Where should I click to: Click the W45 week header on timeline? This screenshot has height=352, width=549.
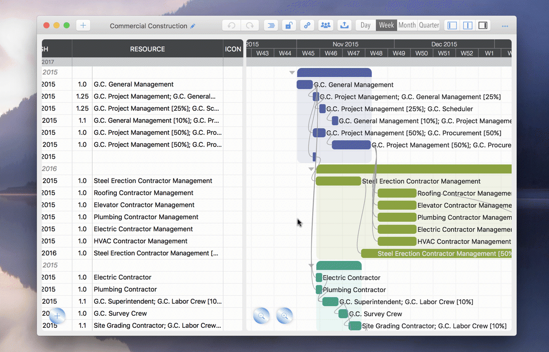(x=308, y=53)
